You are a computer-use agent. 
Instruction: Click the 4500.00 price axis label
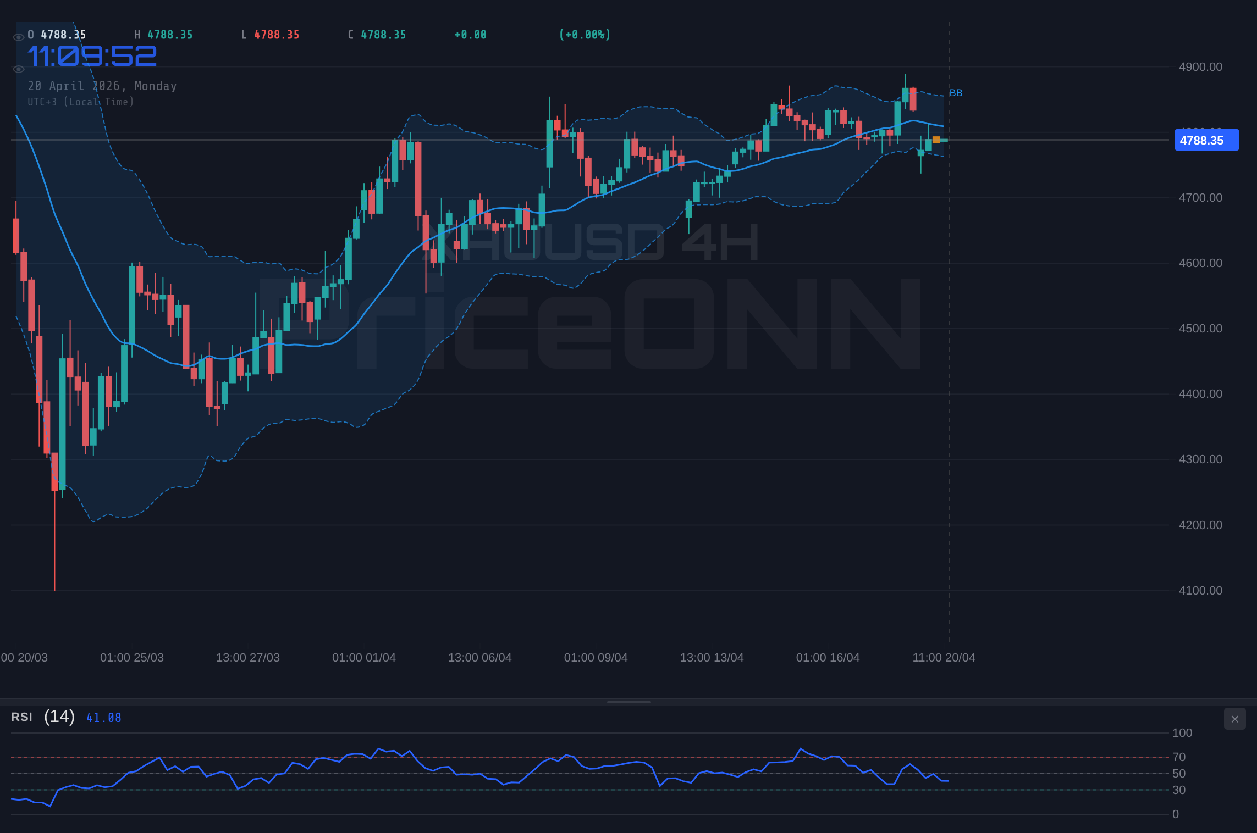(1200, 329)
